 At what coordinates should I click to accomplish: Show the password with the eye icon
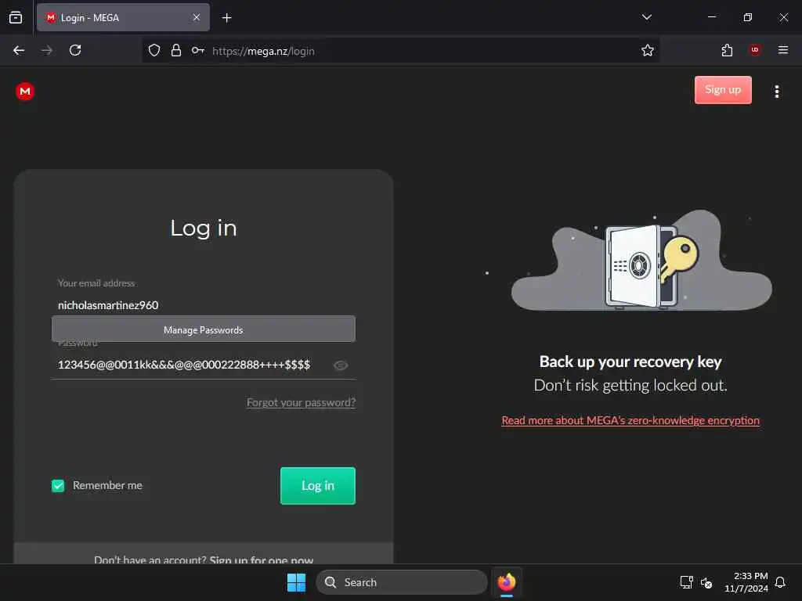(x=341, y=365)
